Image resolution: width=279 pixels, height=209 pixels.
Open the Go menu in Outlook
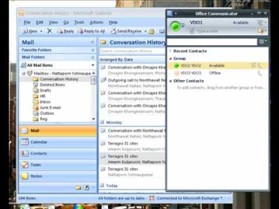(66, 23)
